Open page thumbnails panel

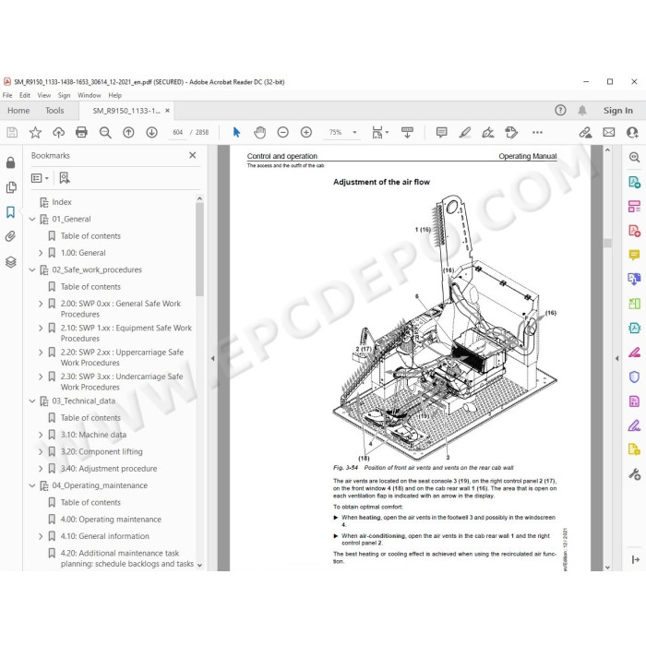[x=11, y=187]
